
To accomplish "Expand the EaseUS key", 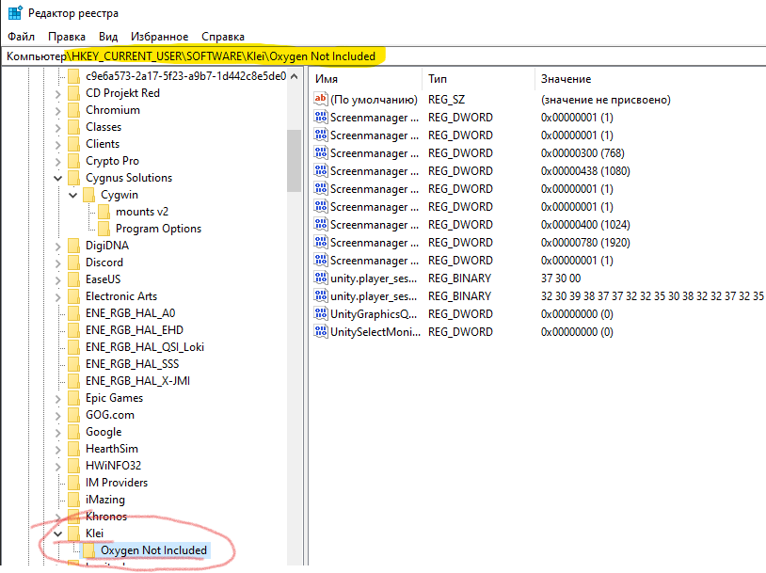I will (x=57, y=279).
